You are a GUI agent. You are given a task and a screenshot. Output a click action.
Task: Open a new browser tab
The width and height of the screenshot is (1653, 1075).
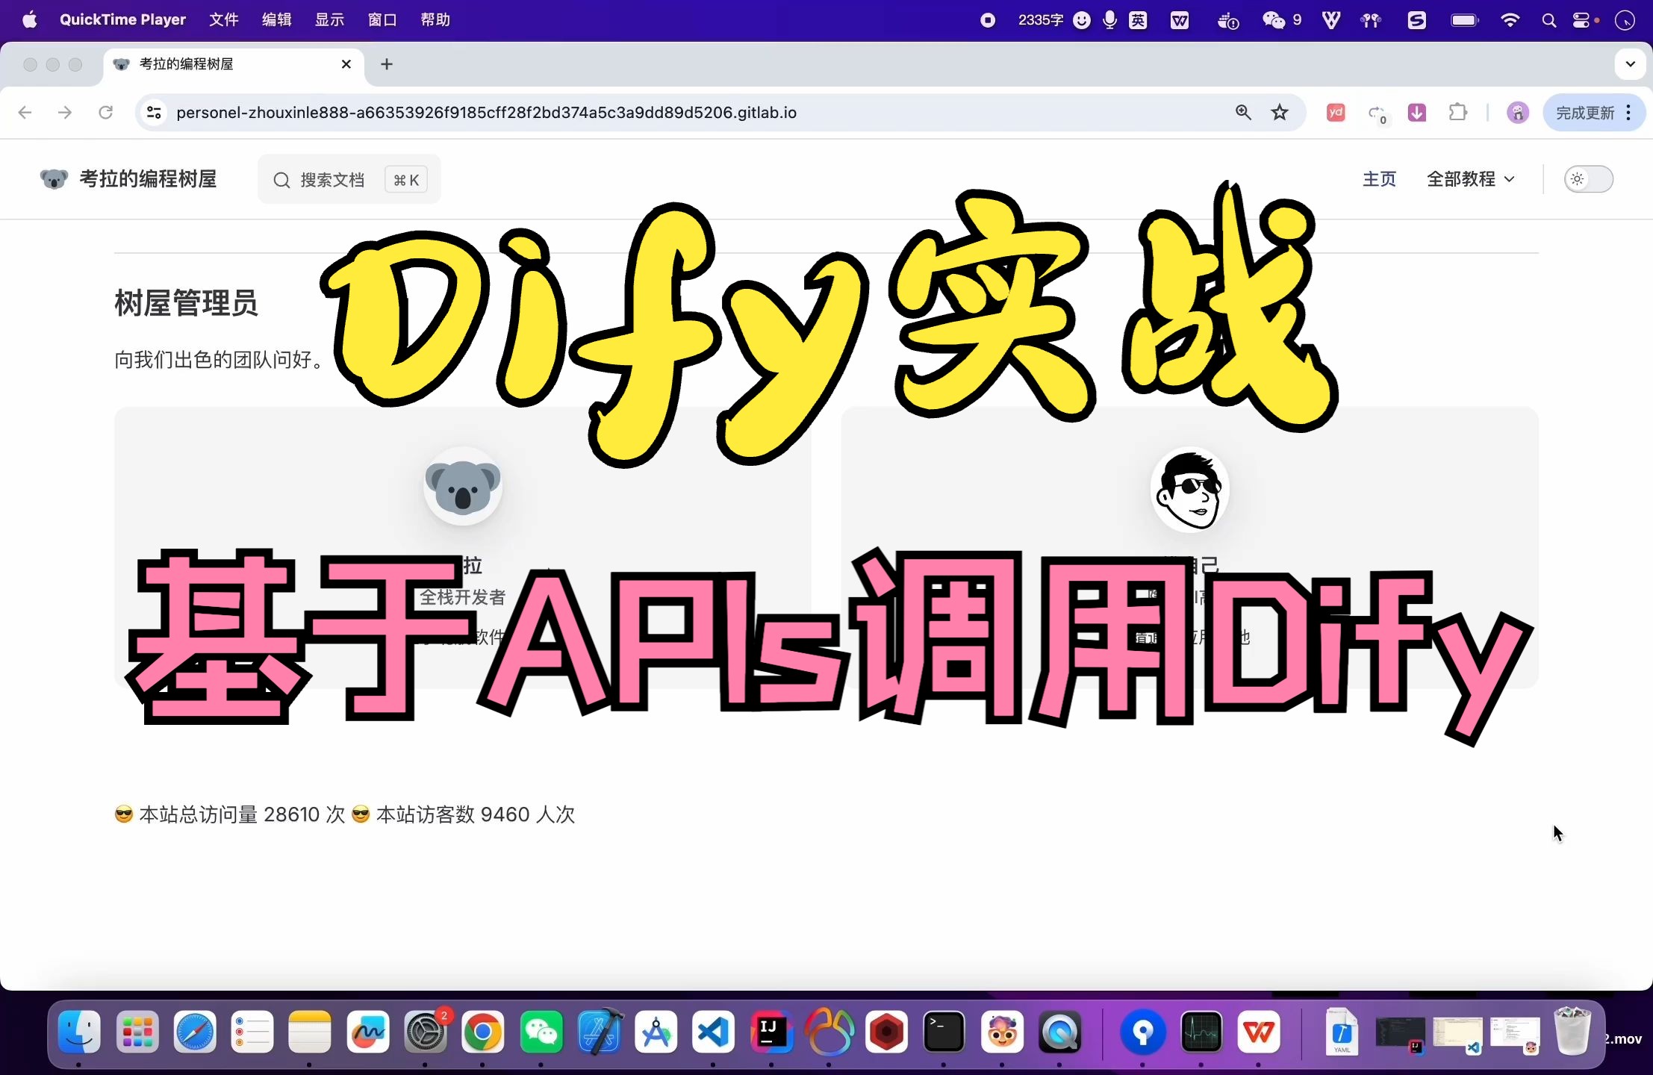click(386, 64)
